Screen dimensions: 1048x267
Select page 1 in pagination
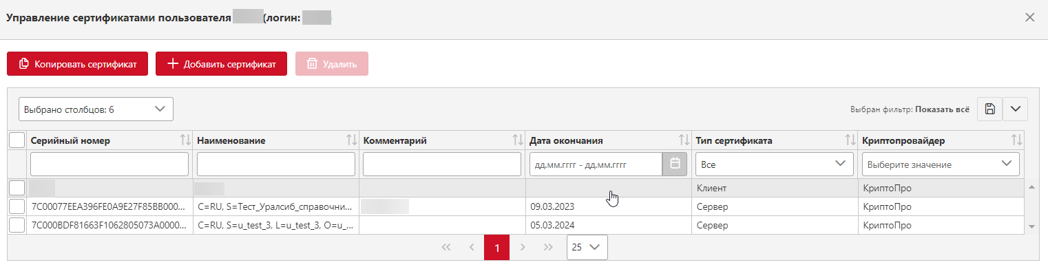click(496, 247)
